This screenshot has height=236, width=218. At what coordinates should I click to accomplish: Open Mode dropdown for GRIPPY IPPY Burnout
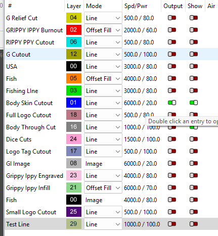tap(103, 30)
